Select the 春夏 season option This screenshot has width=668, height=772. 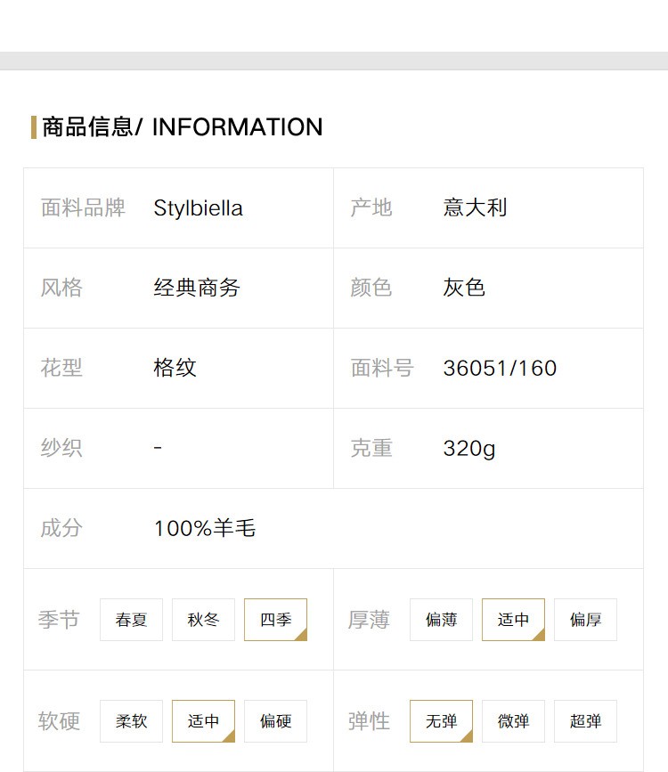click(x=131, y=620)
